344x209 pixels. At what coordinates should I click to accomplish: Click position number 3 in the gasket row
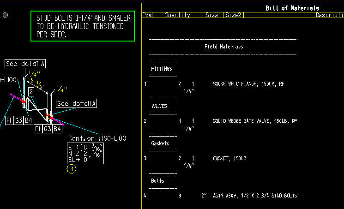145,159
